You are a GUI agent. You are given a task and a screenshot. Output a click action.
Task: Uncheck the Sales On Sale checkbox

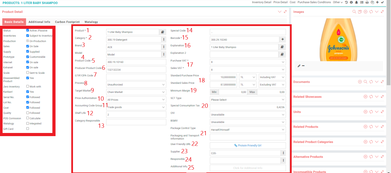coord(27,46)
